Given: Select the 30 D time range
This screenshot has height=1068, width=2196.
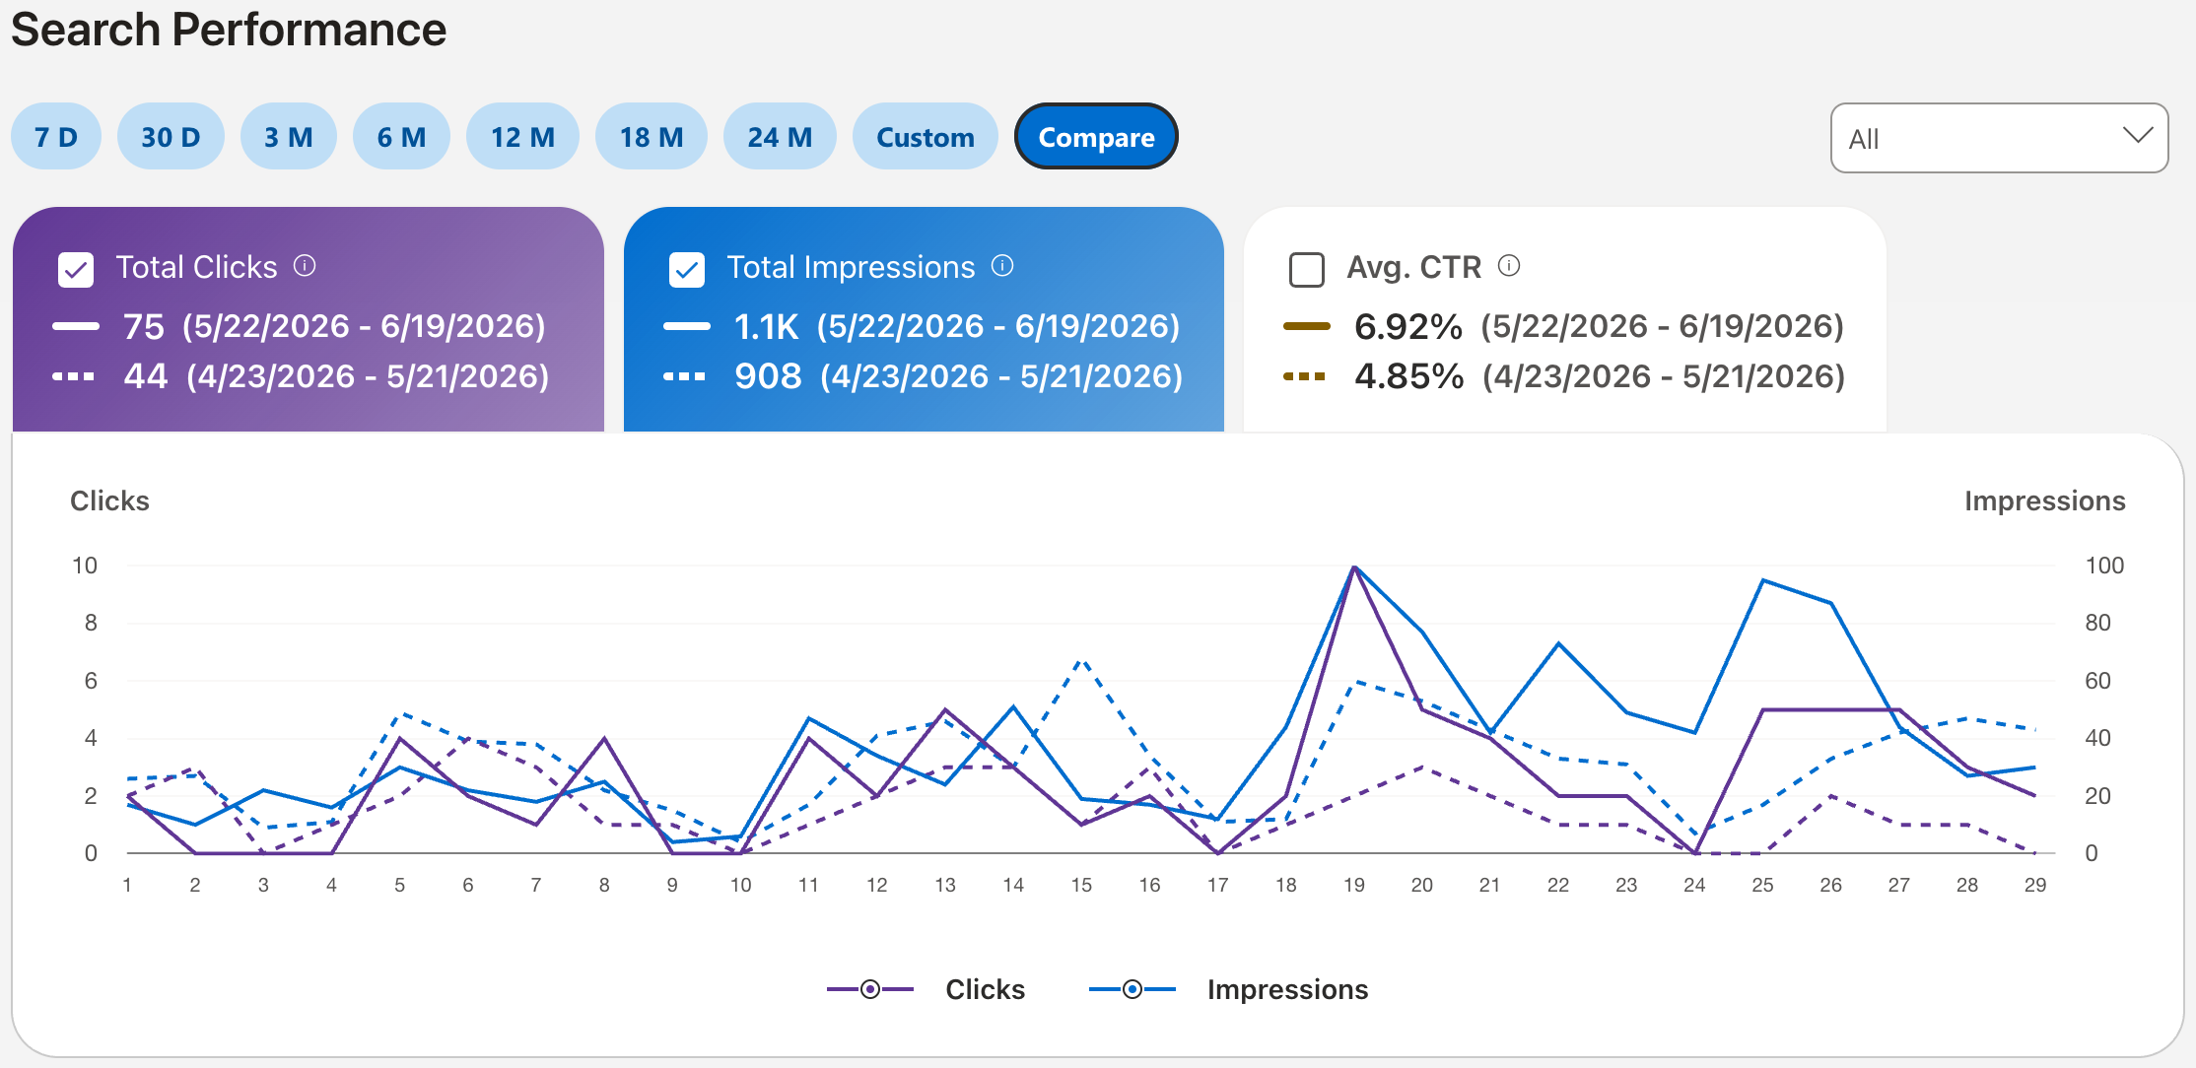Looking at the screenshot, I should click(x=171, y=137).
